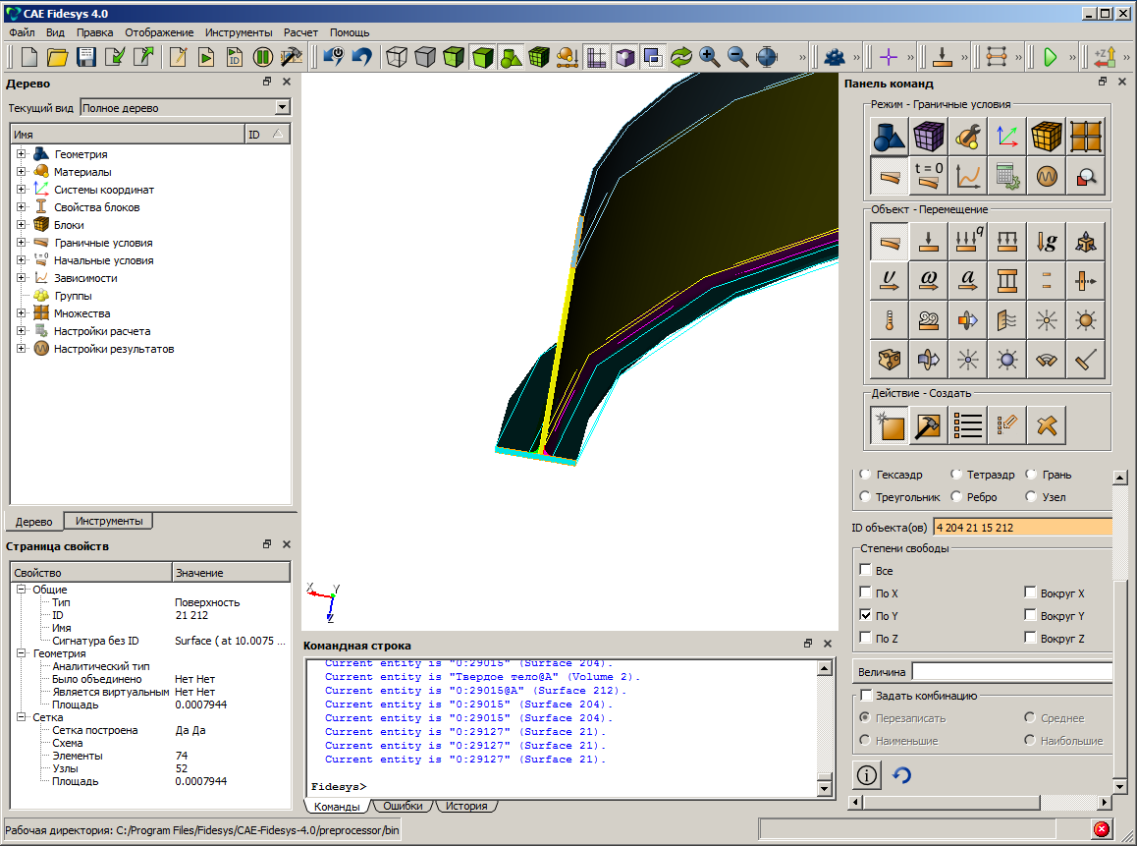
Task: Click the green Play run calculation icon
Action: coord(1050,57)
